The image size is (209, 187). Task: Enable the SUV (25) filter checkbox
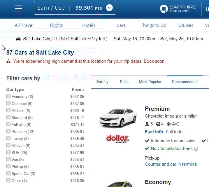8,152
